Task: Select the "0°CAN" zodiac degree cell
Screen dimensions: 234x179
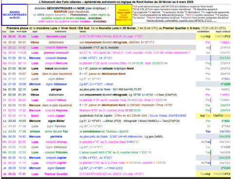Action: pos(226,168)
